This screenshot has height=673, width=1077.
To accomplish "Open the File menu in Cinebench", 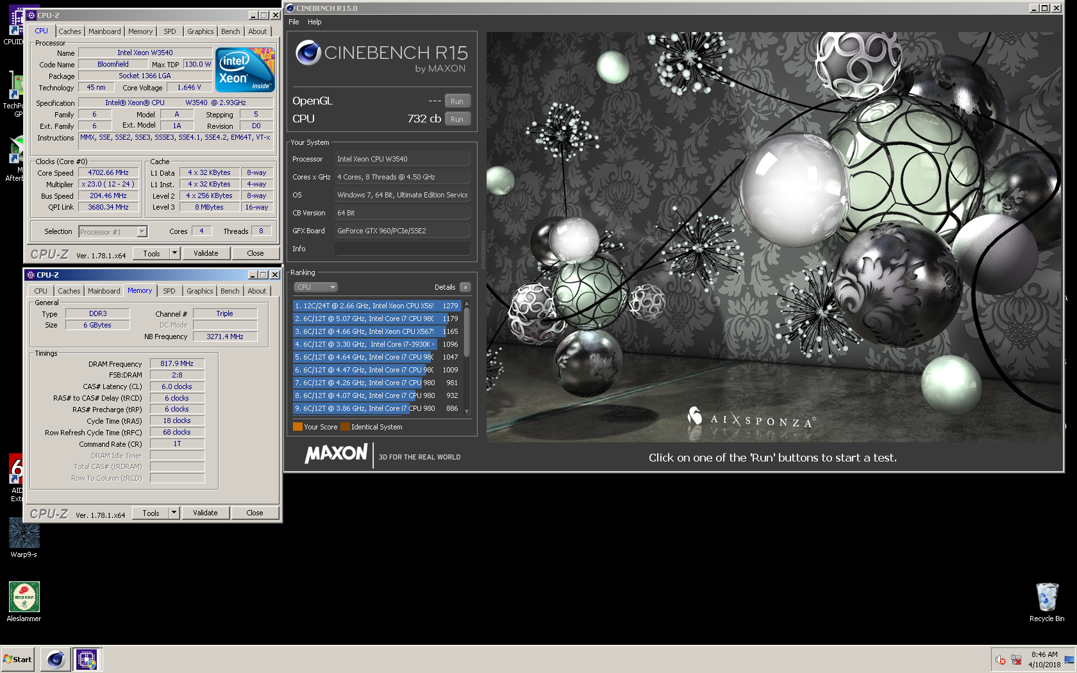I will pyautogui.click(x=294, y=22).
